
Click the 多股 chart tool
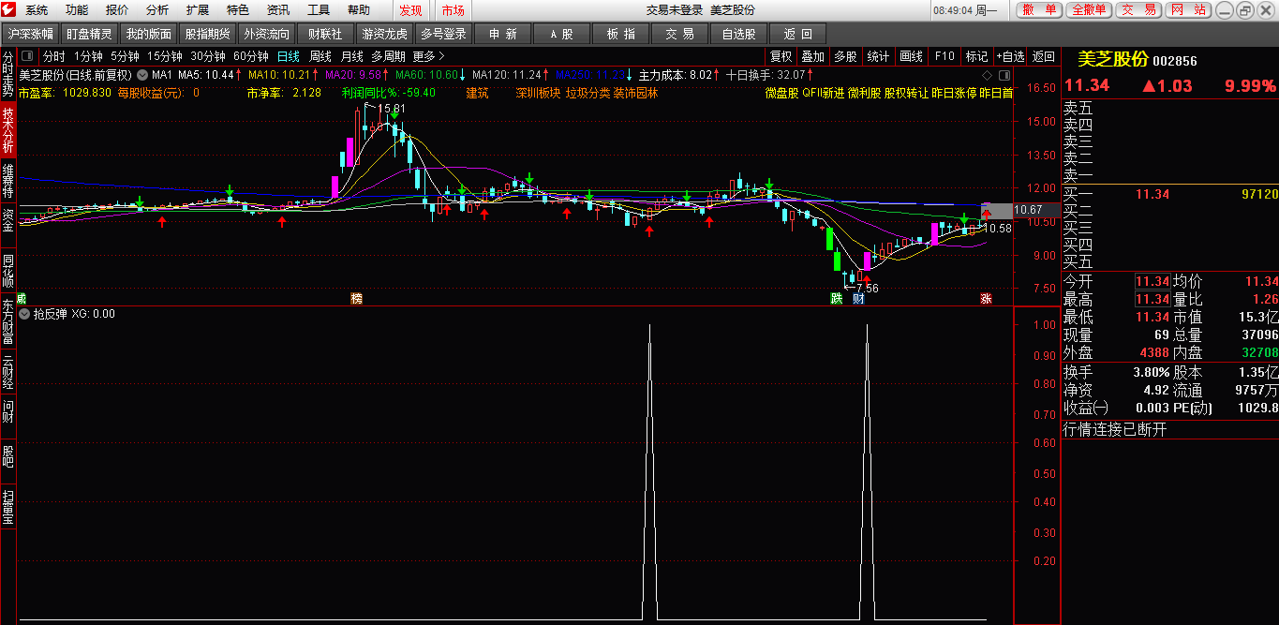tap(845, 56)
